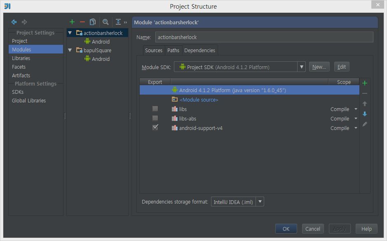The height and width of the screenshot is (241, 387).
Task: Move dependency up with the arrow
Action: coord(365,104)
